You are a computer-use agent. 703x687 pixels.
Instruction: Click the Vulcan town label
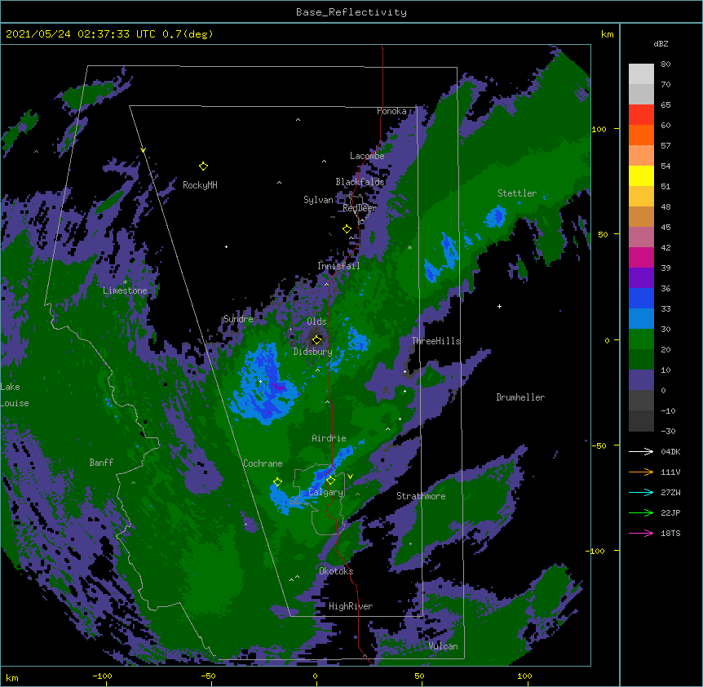point(444,646)
